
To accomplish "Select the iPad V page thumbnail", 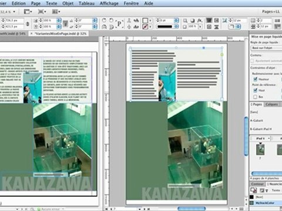I will (260, 149).
